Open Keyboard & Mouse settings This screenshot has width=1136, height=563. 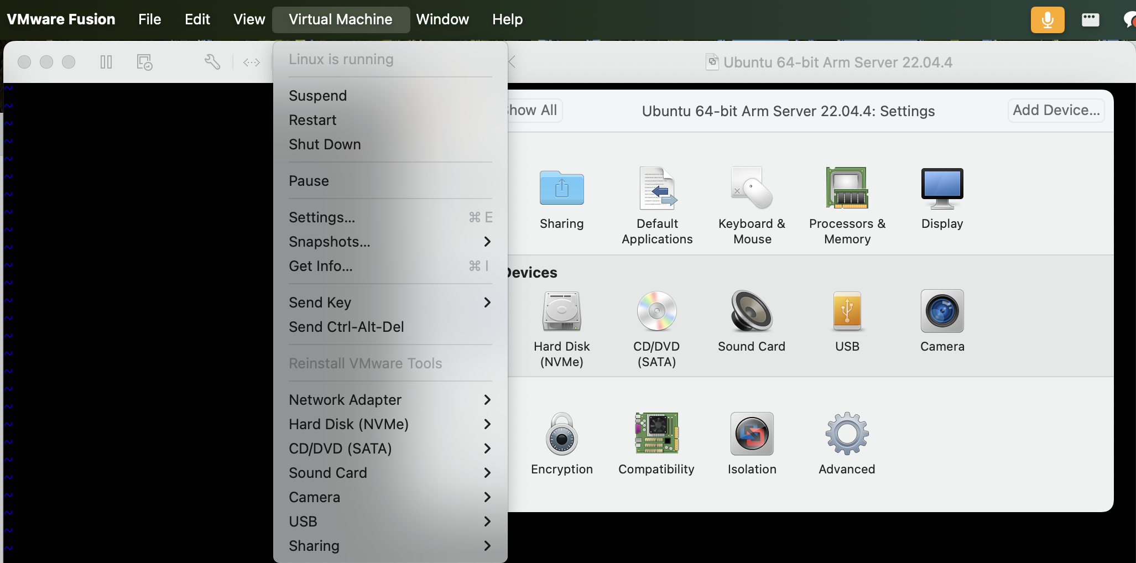(752, 188)
